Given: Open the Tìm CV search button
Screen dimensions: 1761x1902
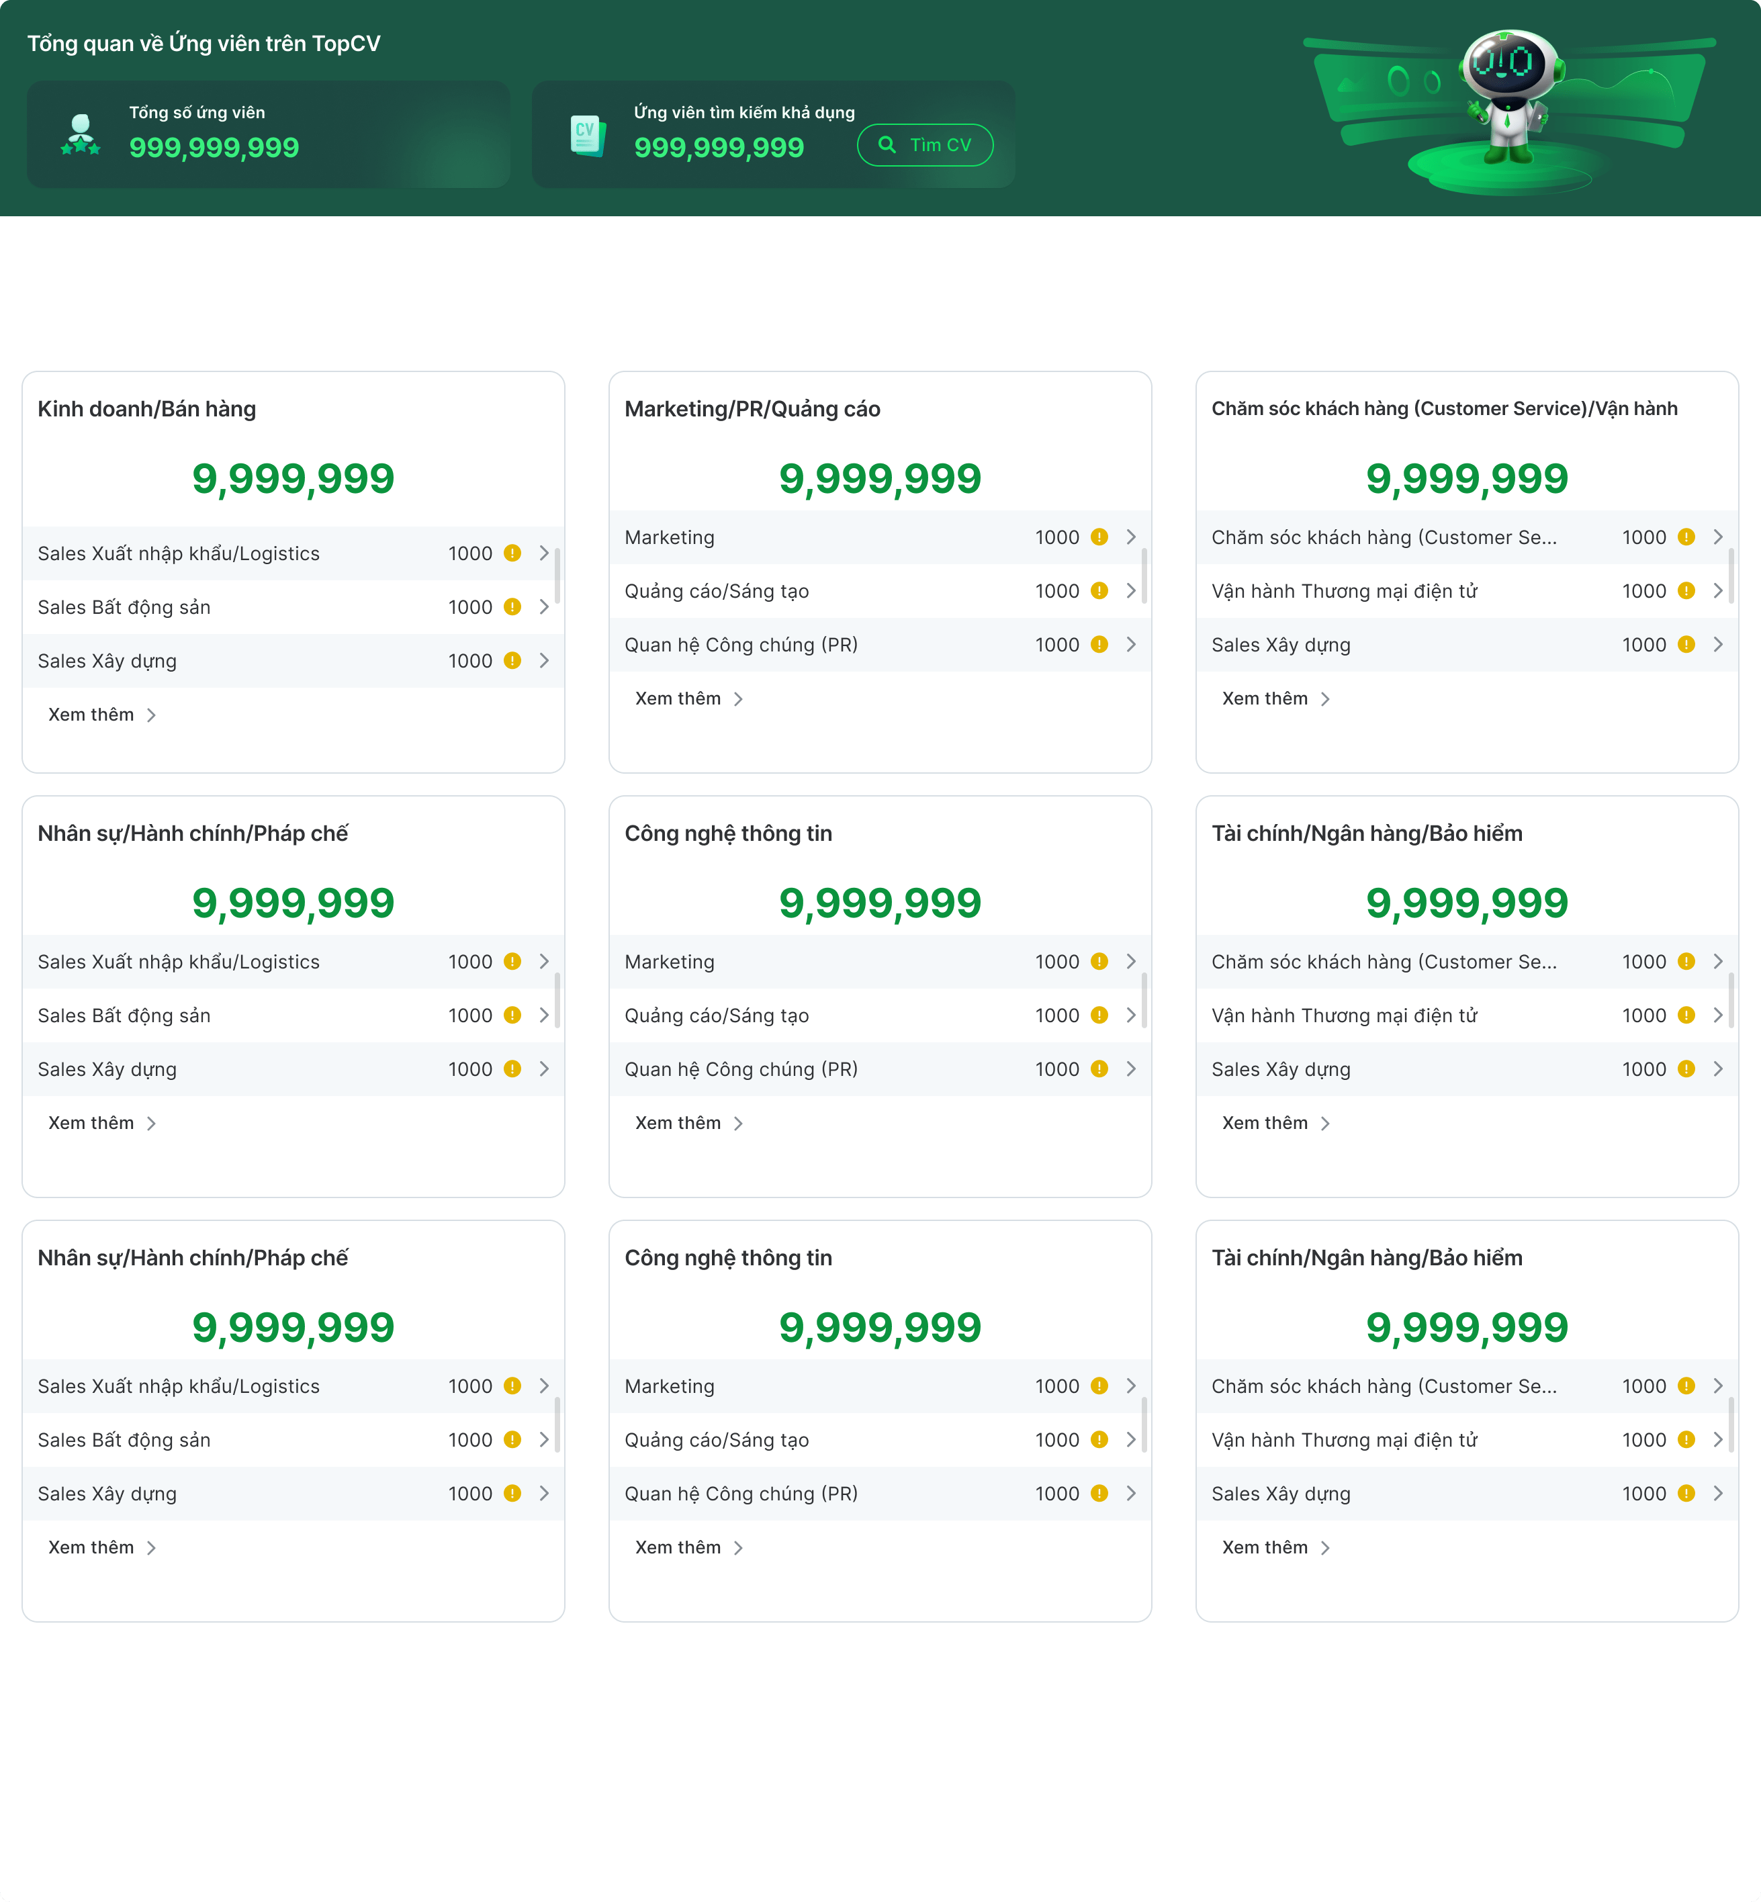Looking at the screenshot, I should pos(925,145).
